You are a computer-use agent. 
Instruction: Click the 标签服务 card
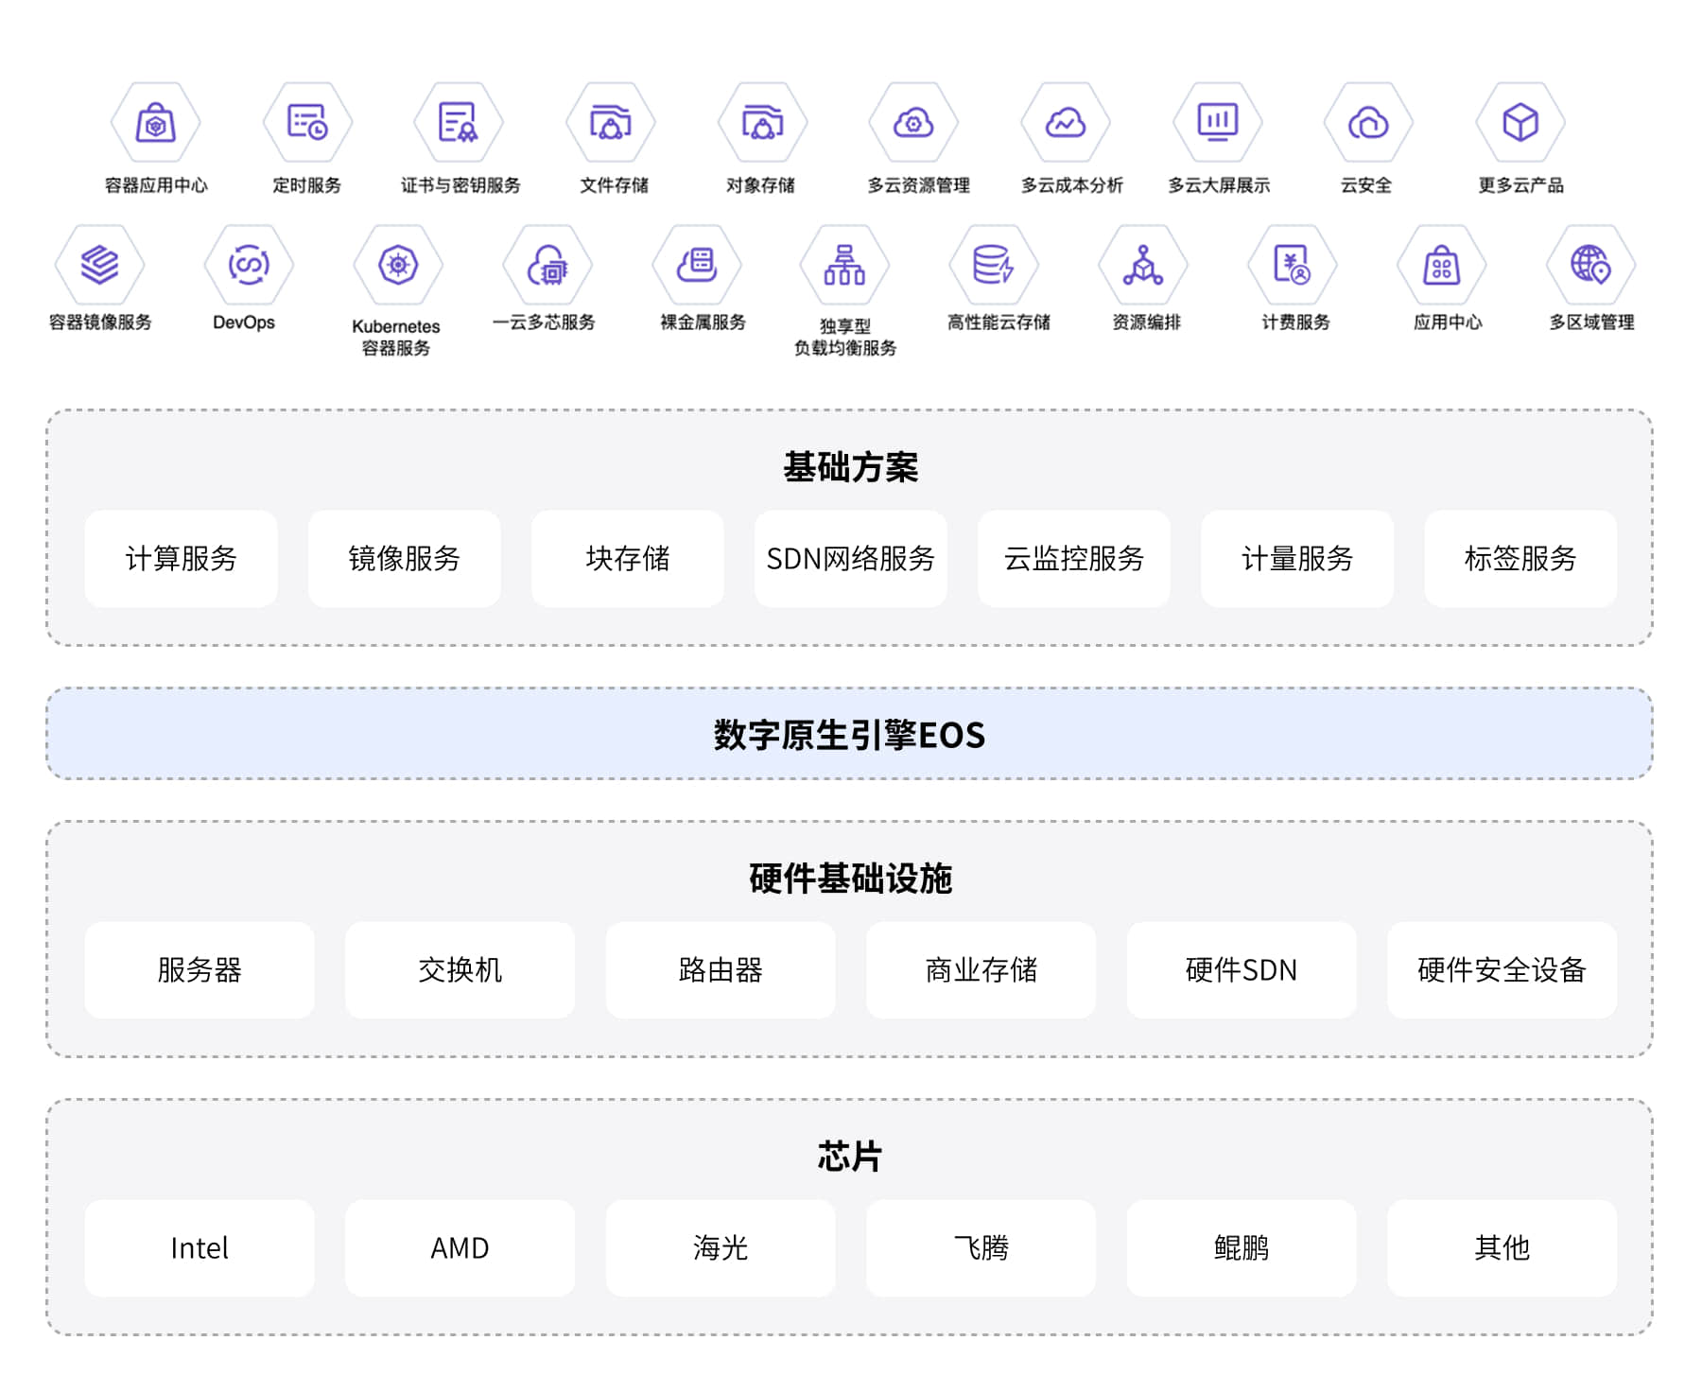1520,559
